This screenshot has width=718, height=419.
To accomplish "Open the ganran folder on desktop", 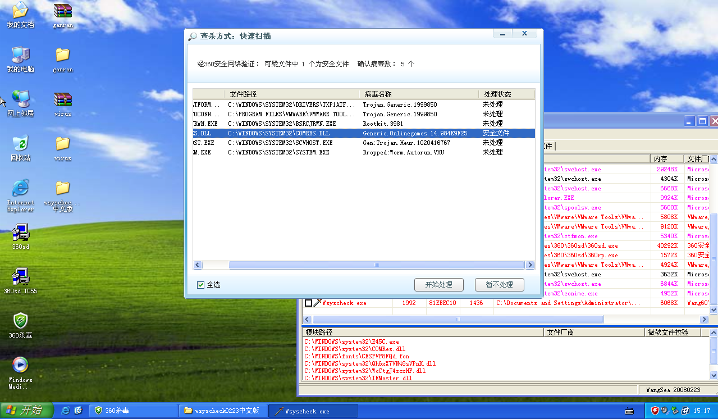I will [62, 60].
